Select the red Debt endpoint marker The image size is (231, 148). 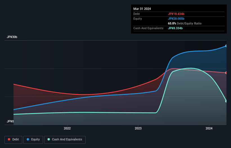point(226,73)
